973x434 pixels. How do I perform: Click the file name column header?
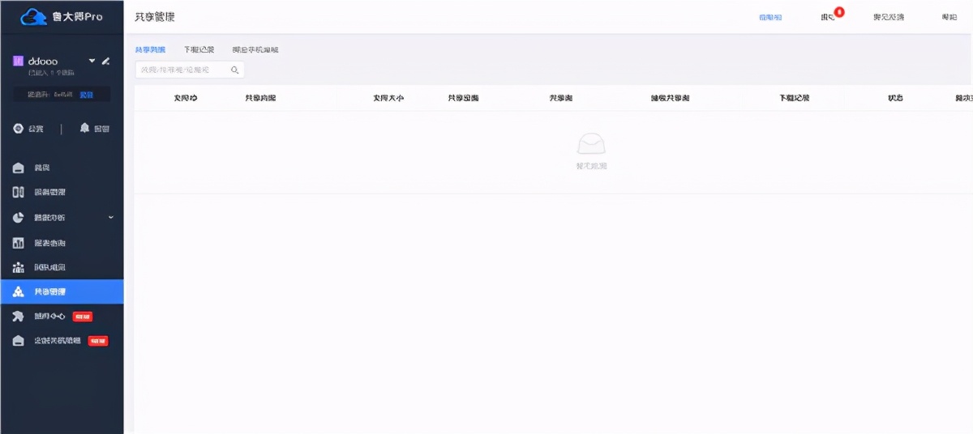[186, 98]
